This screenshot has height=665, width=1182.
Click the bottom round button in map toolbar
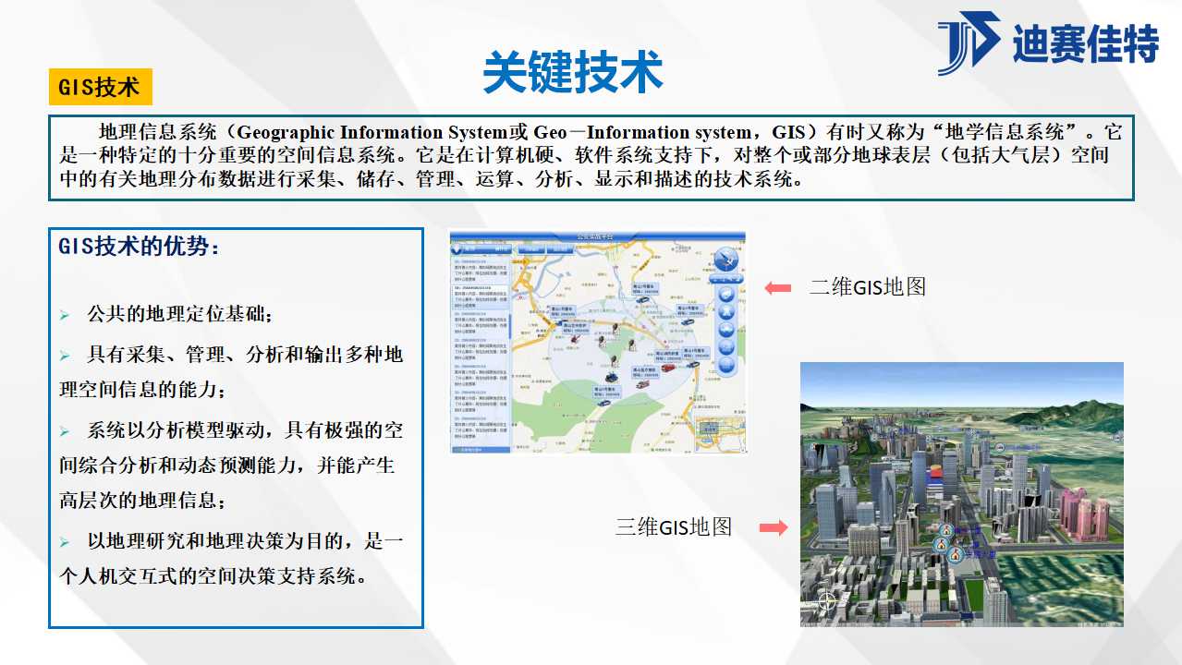coord(727,367)
